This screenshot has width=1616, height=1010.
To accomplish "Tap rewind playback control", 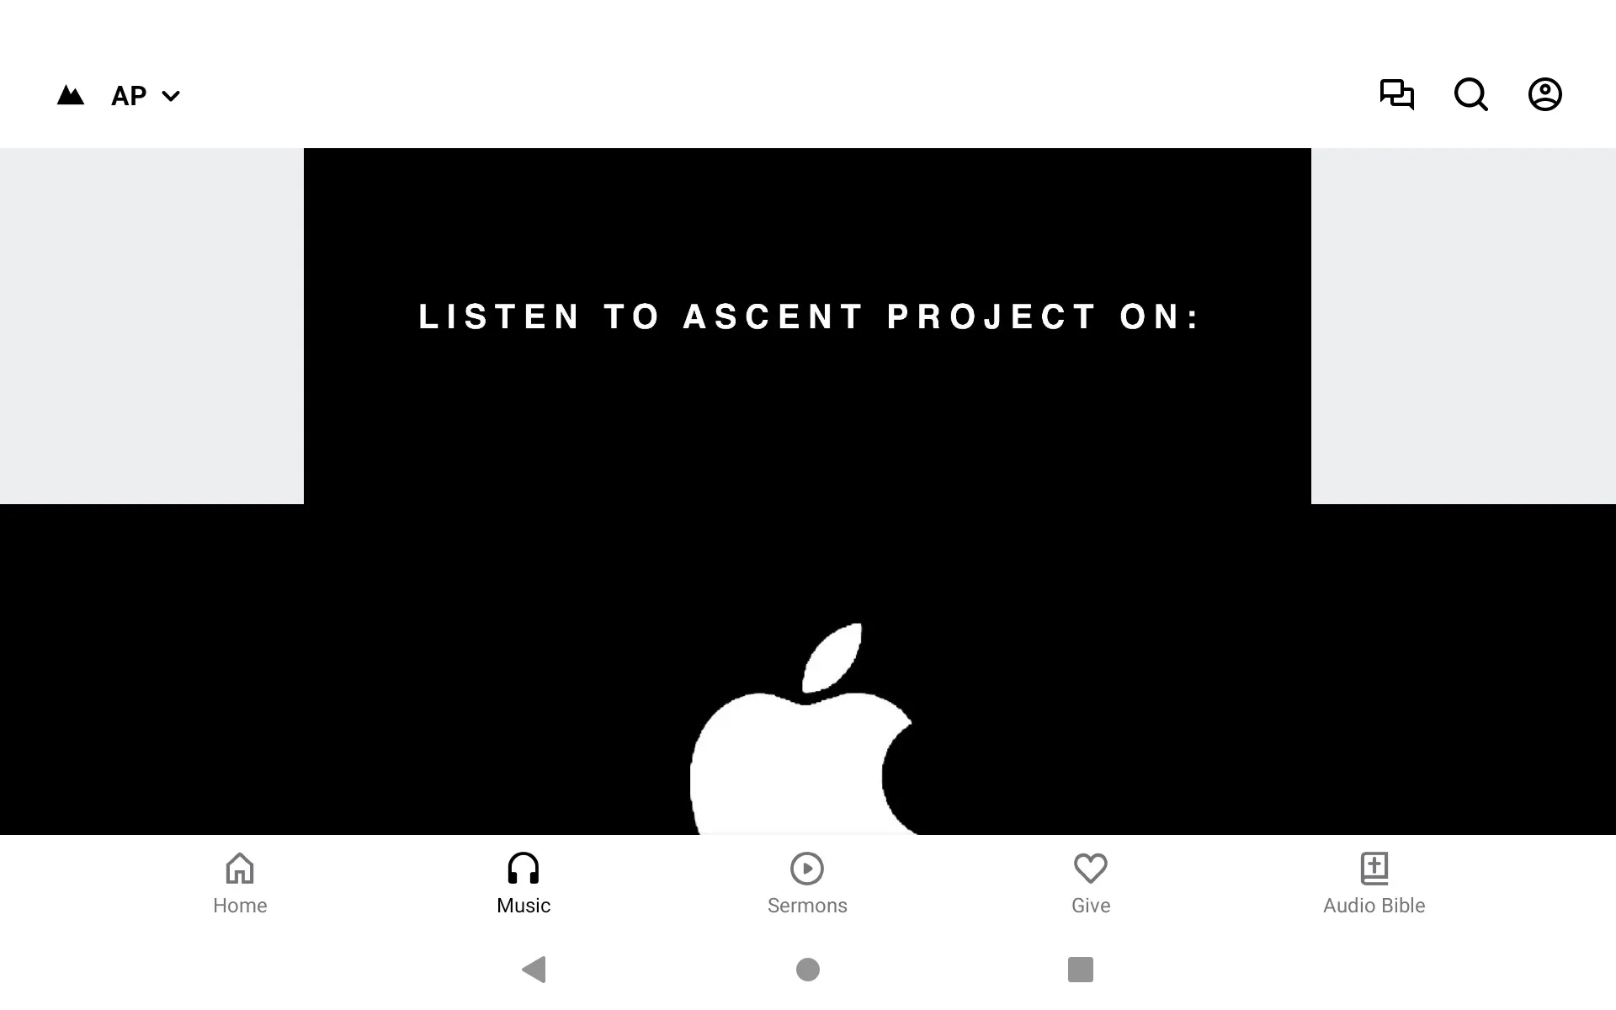I will (535, 970).
